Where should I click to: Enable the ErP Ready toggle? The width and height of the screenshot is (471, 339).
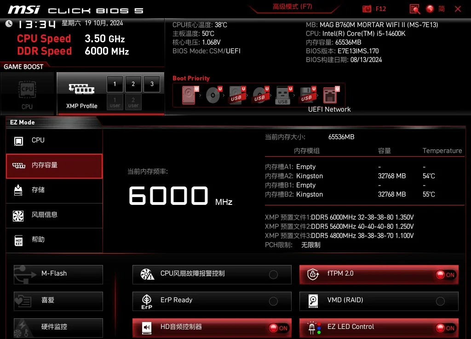273,301
